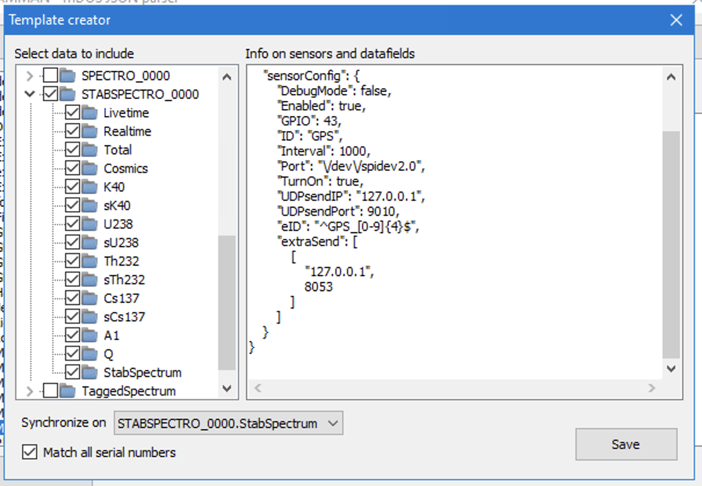Click the SPECTRO_0000 folder icon
Screen dimensions: 702x486
coord(68,76)
